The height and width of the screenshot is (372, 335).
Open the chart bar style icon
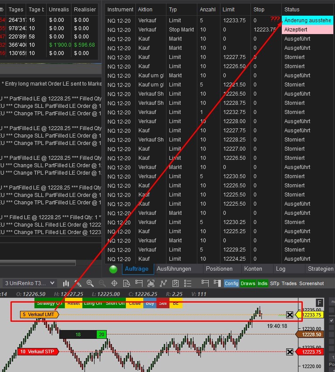(x=66, y=283)
